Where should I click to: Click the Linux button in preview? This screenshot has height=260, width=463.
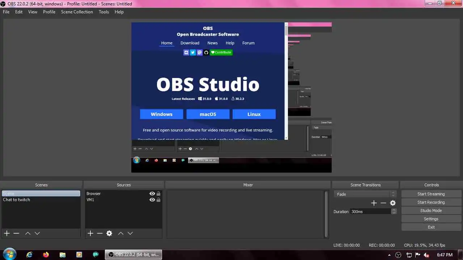click(254, 114)
